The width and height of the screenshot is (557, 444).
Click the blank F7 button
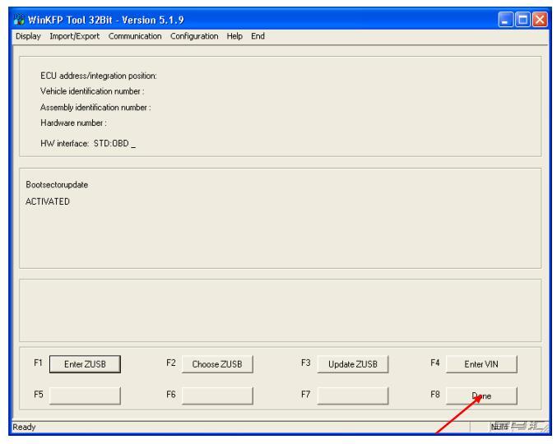click(x=353, y=395)
